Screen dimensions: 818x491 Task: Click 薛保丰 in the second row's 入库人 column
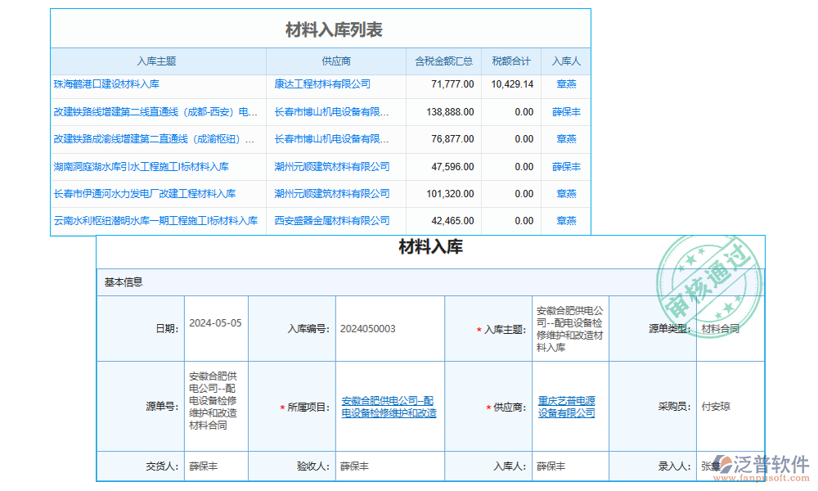coord(566,111)
